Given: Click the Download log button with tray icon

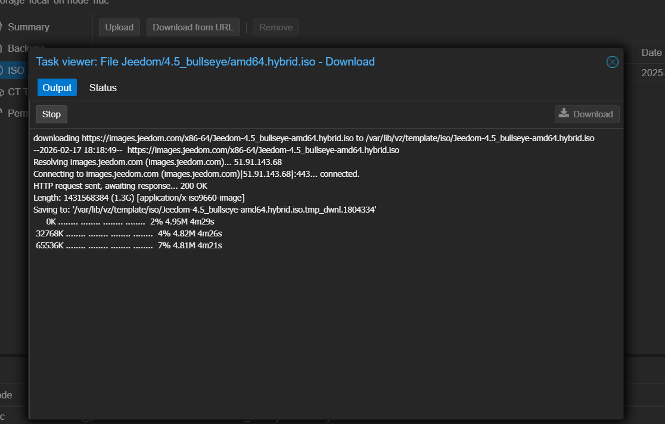Looking at the screenshot, I should 586,114.
